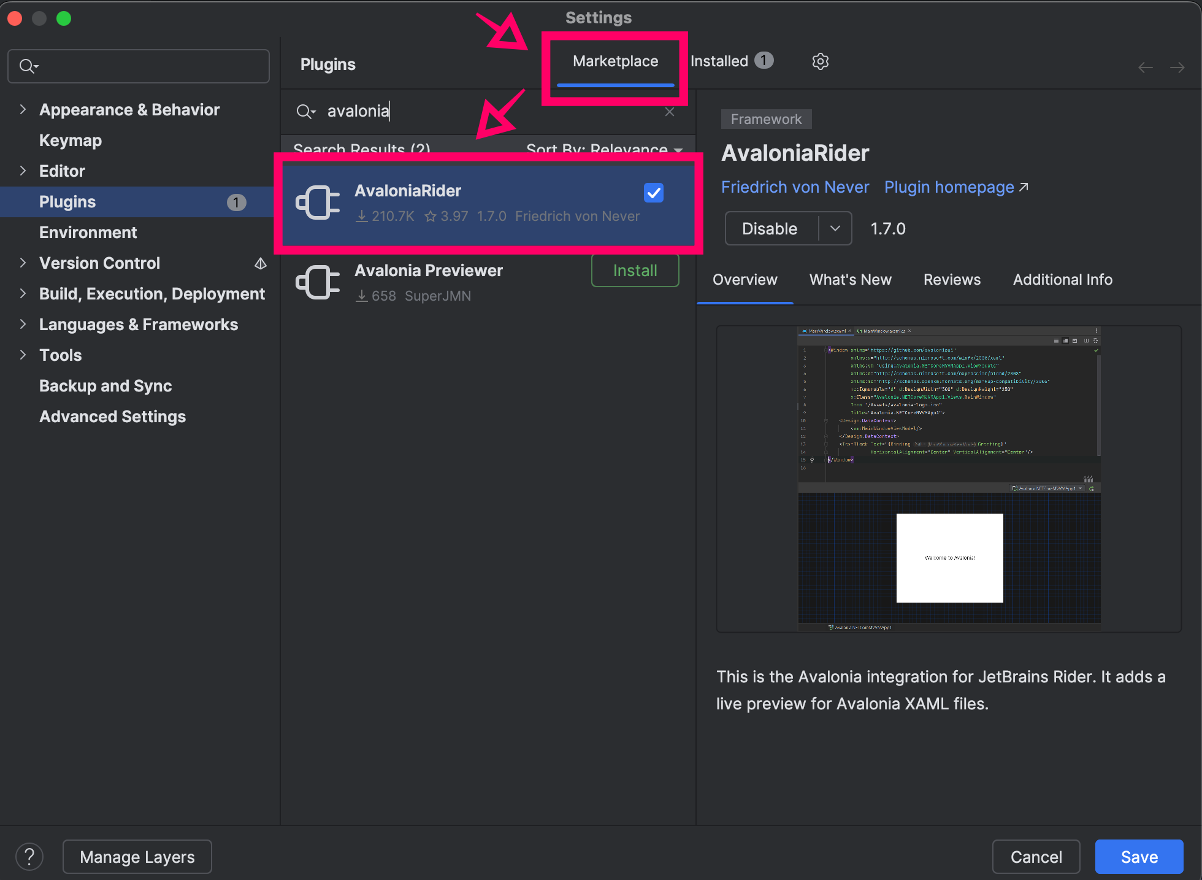Uncheck the AvaloniaRider enabled checkbox
The height and width of the screenshot is (880, 1202).
pyautogui.click(x=653, y=193)
